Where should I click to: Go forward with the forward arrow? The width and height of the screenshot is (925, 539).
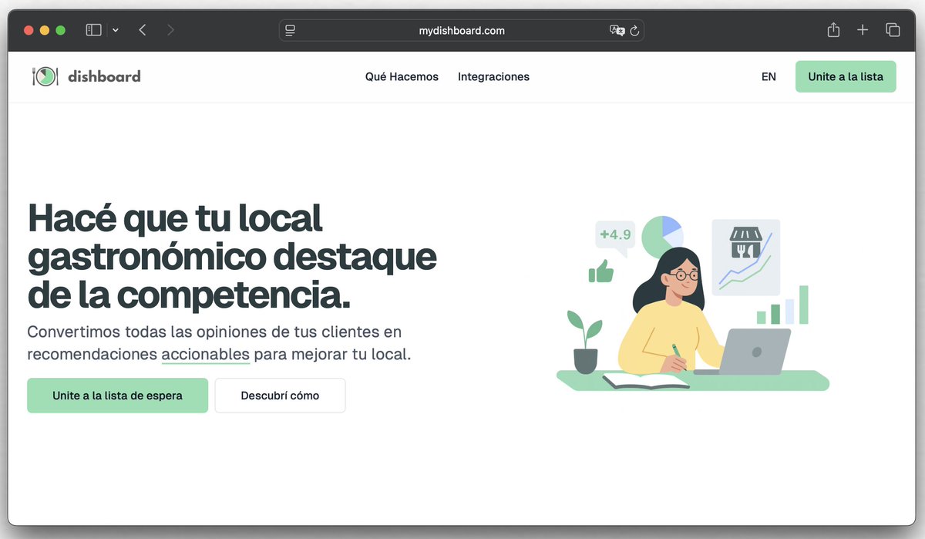[x=170, y=30]
